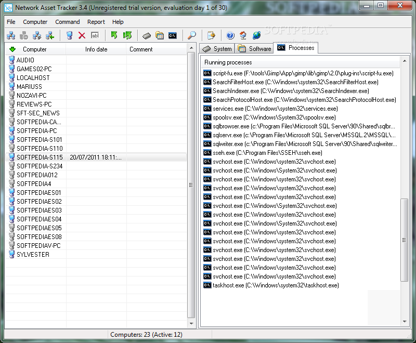The height and width of the screenshot is (343, 416).
Task: Select the REVIEWS-PC computer
Action: (96, 104)
